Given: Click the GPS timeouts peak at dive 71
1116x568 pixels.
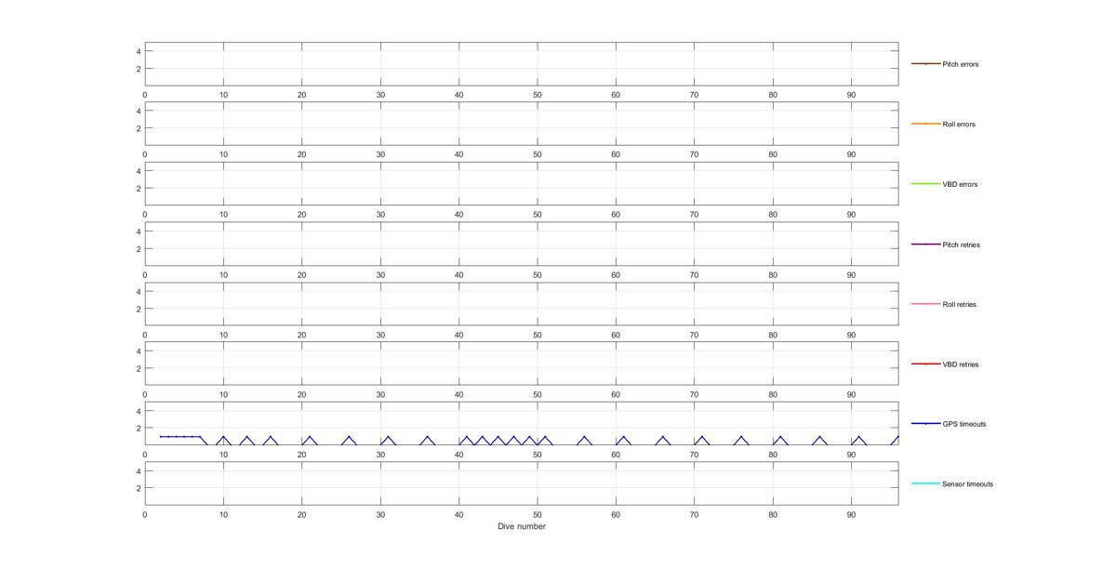Looking at the screenshot, I should [702, 437].
